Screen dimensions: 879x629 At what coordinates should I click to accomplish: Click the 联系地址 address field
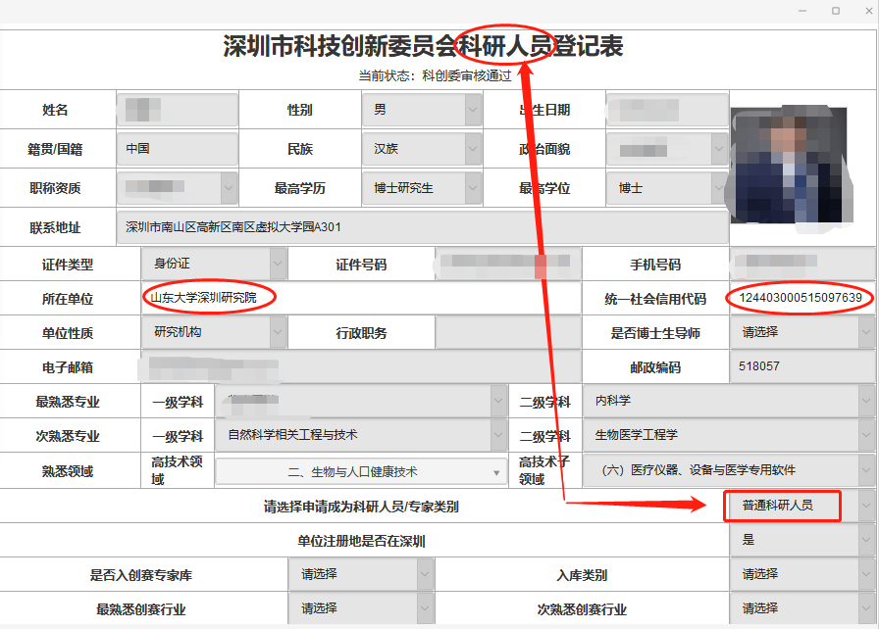click(x=422, y=227)
